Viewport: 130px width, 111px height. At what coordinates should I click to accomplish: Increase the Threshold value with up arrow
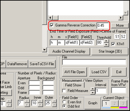(x=106, y=41)
